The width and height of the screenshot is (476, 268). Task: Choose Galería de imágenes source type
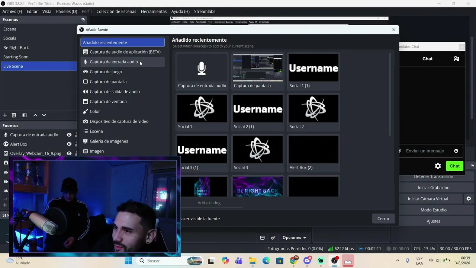point(122,141)
